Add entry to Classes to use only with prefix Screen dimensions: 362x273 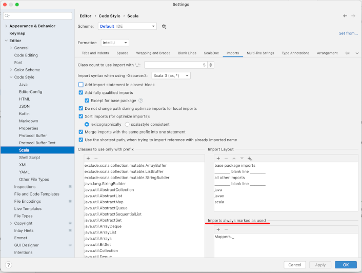[x=88, y=159]
